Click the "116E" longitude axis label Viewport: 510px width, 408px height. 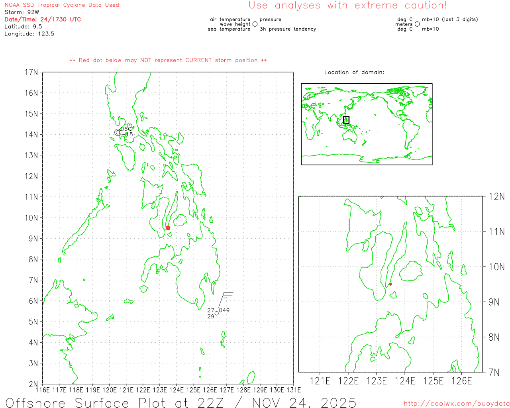pyautogui.click(x=43, y=390)
